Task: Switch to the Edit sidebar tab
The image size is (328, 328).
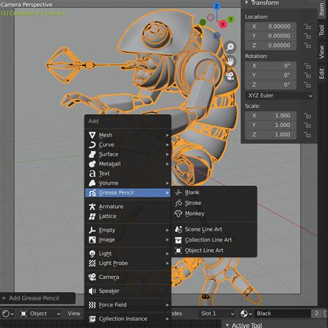Action: tap(322, 73)
